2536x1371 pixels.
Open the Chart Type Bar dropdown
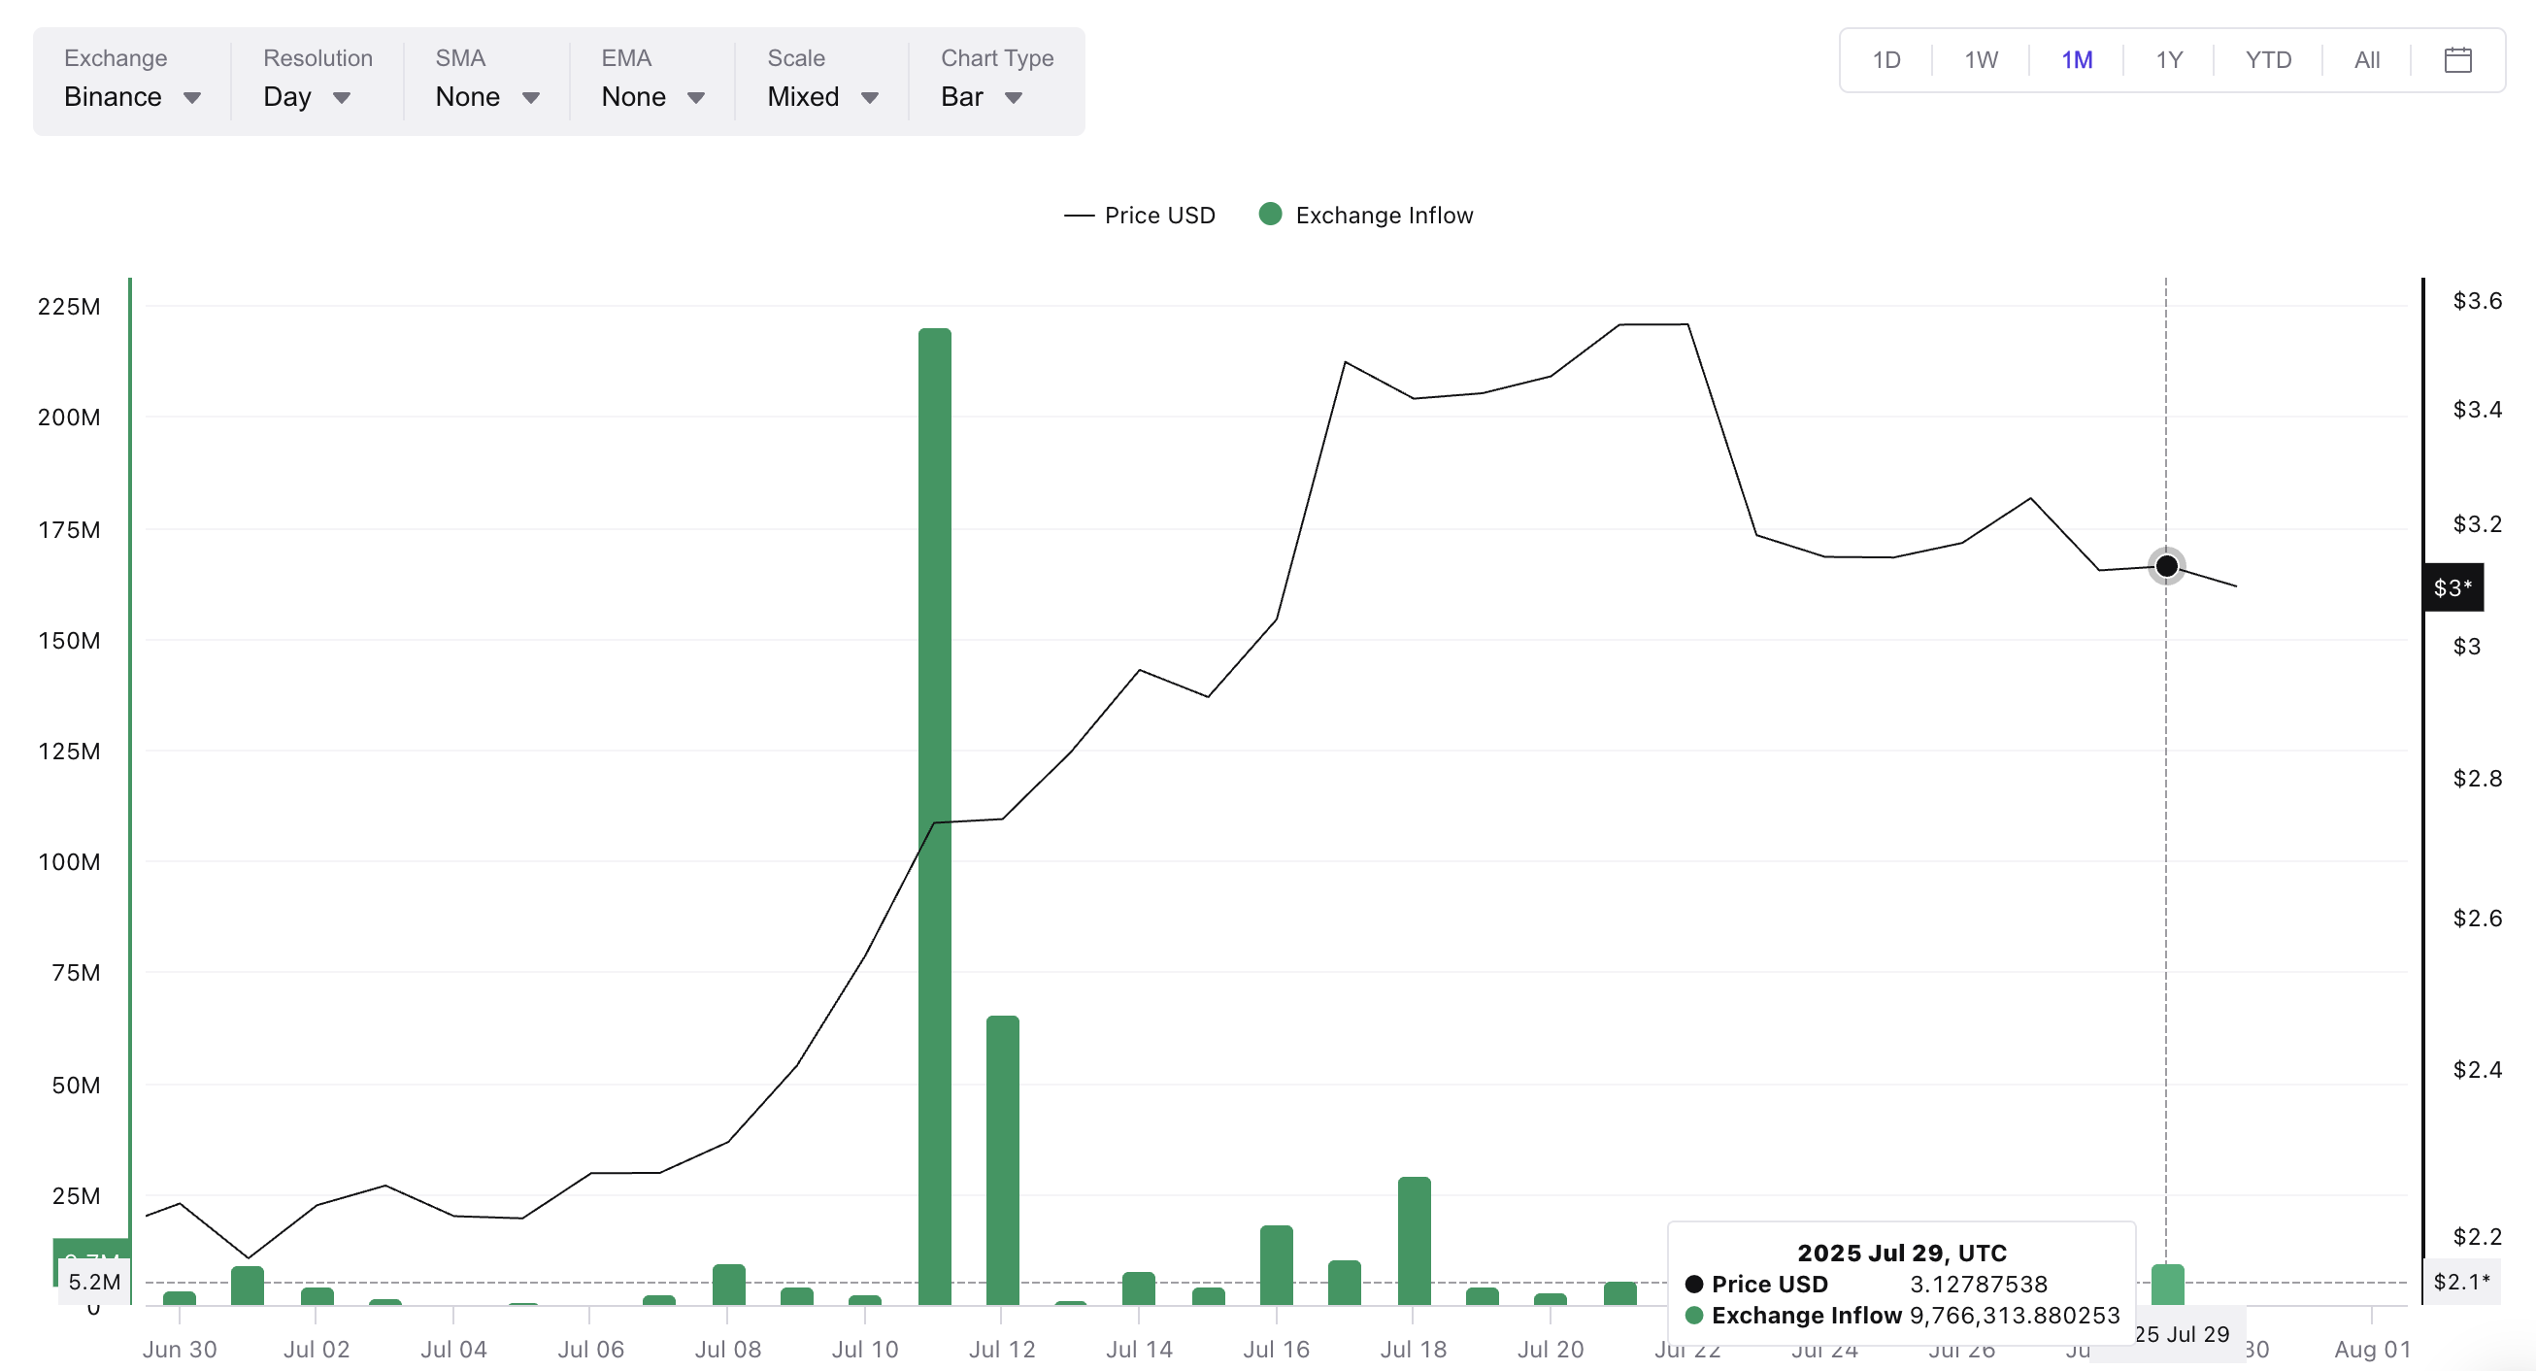pyautogui.click(x=962, y=96)
